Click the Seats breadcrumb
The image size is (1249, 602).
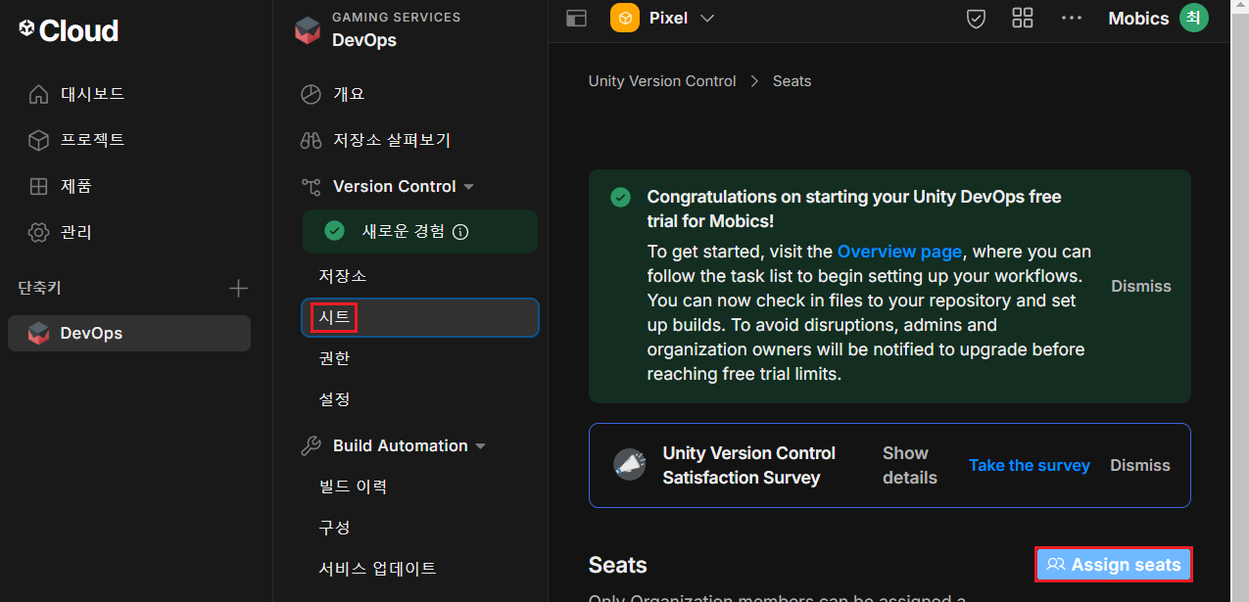(792, 81)
